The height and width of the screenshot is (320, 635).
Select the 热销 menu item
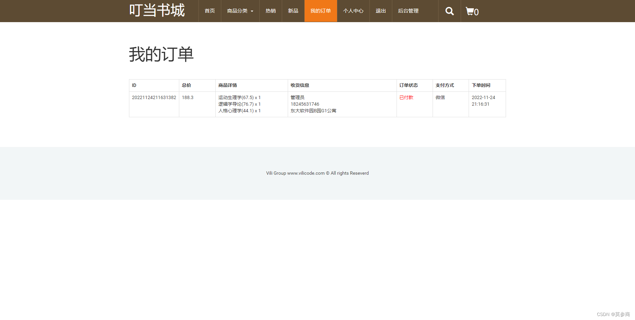coord(270,11)
